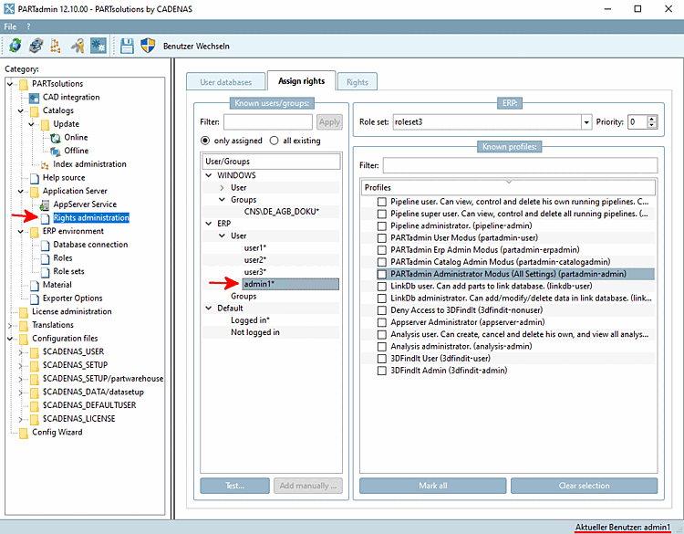The image size is (684, 534).
Task: Click the PARTadmin application title icon
Action: [9, 9]
